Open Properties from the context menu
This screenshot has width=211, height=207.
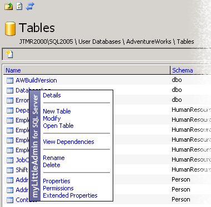tap(57, 181)
